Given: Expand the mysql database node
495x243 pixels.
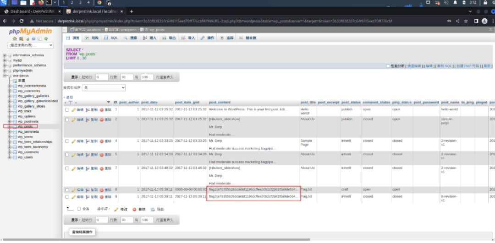Looking at the screenshot, I should pos(5,60).
